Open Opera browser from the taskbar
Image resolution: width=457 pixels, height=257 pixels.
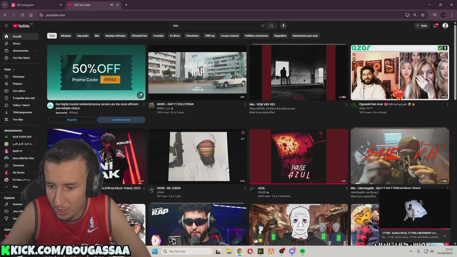250,251
